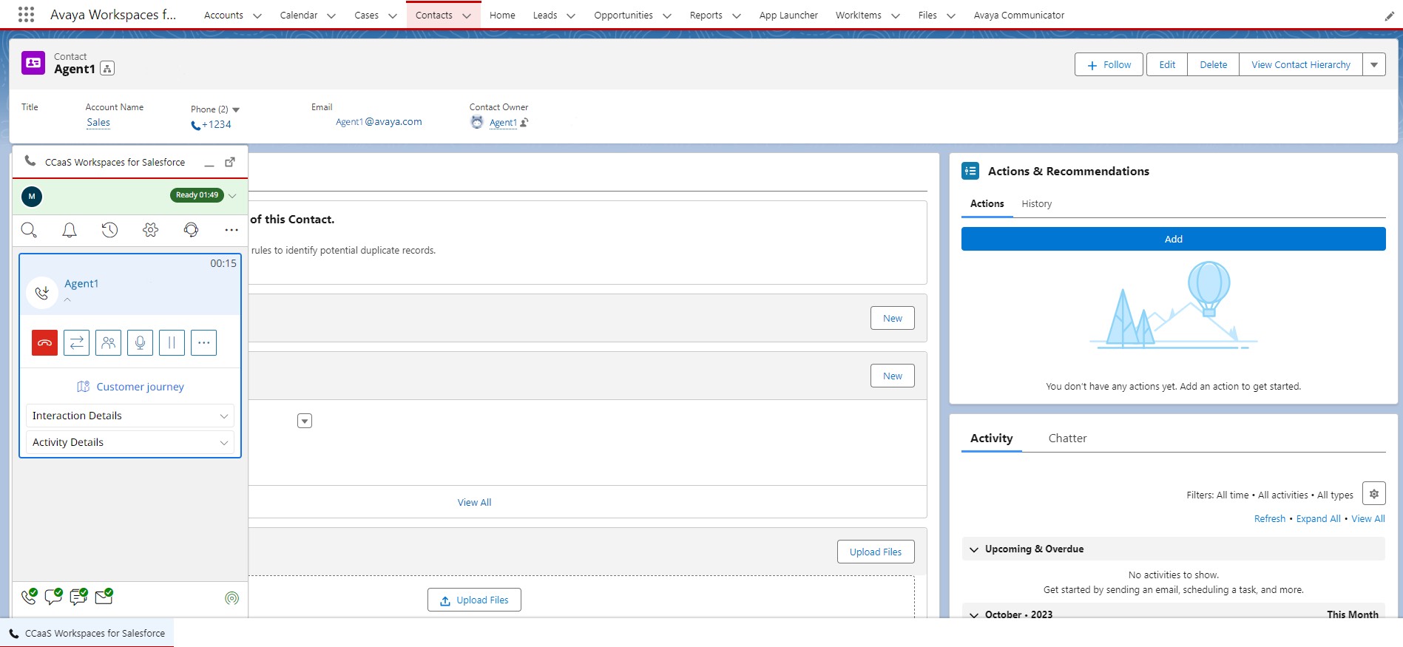Open more call actions ellipsis button
The height and width of the screenshot is (647, 1403).
(x=203, y=342)
